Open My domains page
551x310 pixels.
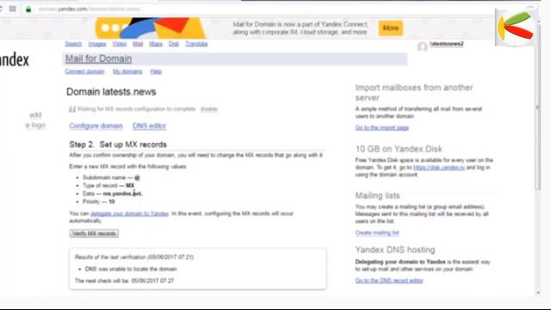pyautogui.click(x=127, y=71)
